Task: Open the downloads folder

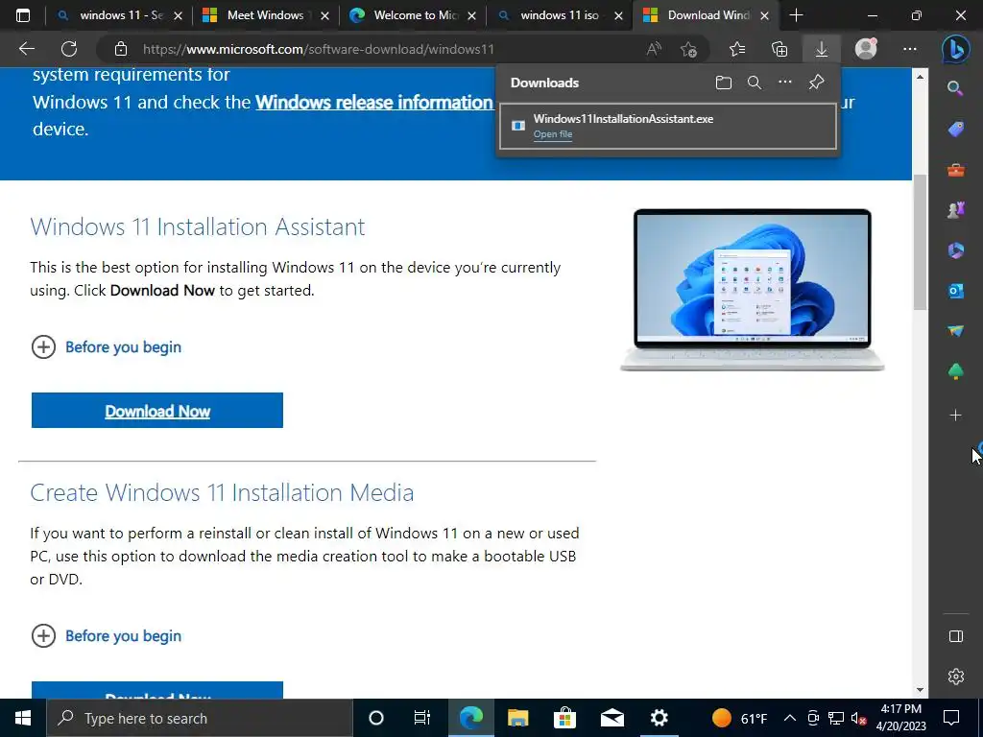Action: 724,83
